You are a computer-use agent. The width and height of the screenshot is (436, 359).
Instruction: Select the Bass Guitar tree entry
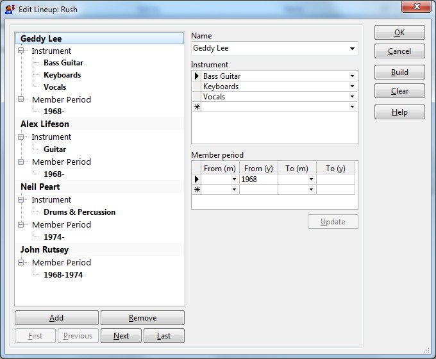[x=63, y=63]
